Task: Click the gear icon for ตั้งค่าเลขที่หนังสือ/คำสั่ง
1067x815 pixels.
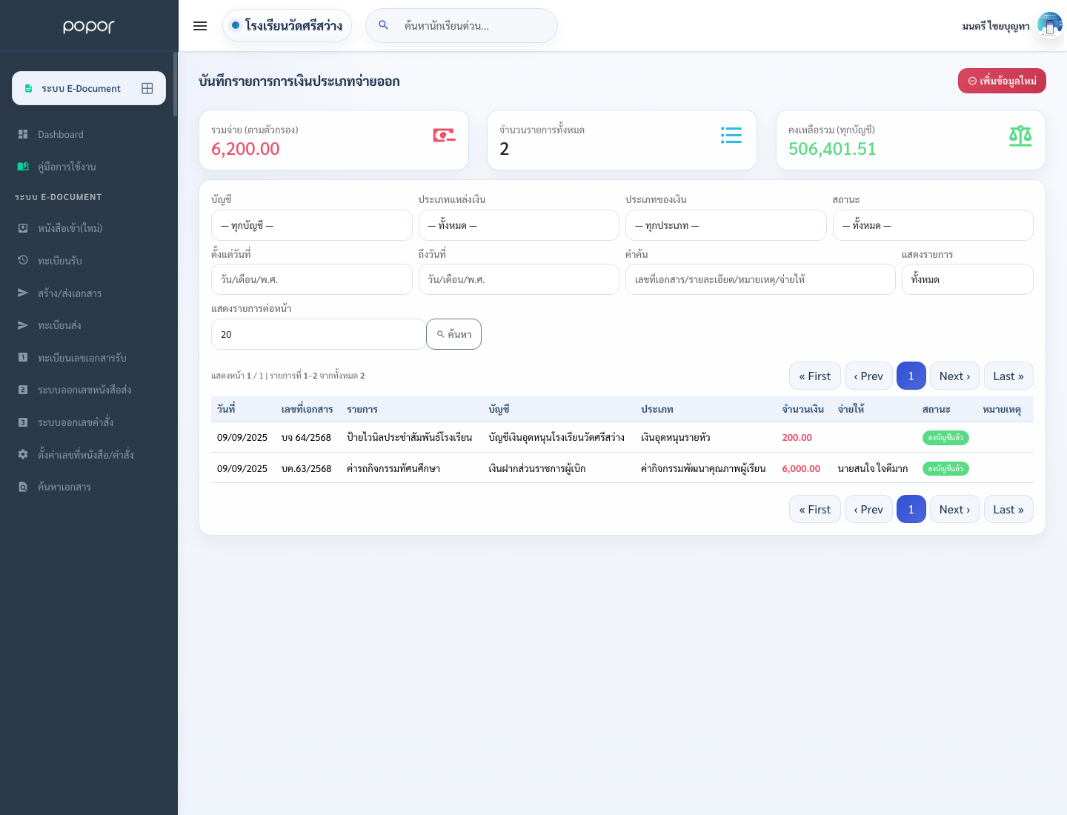Action: click(x=23, y=454)
